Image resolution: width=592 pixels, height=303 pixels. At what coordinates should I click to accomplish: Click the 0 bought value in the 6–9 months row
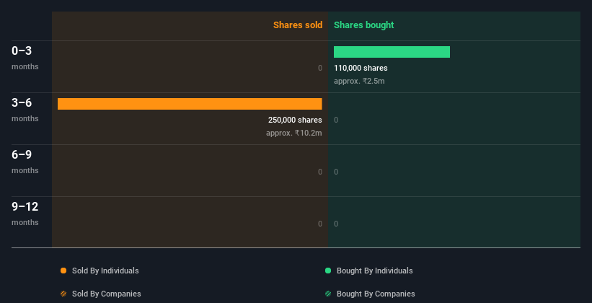coord(336,172)
